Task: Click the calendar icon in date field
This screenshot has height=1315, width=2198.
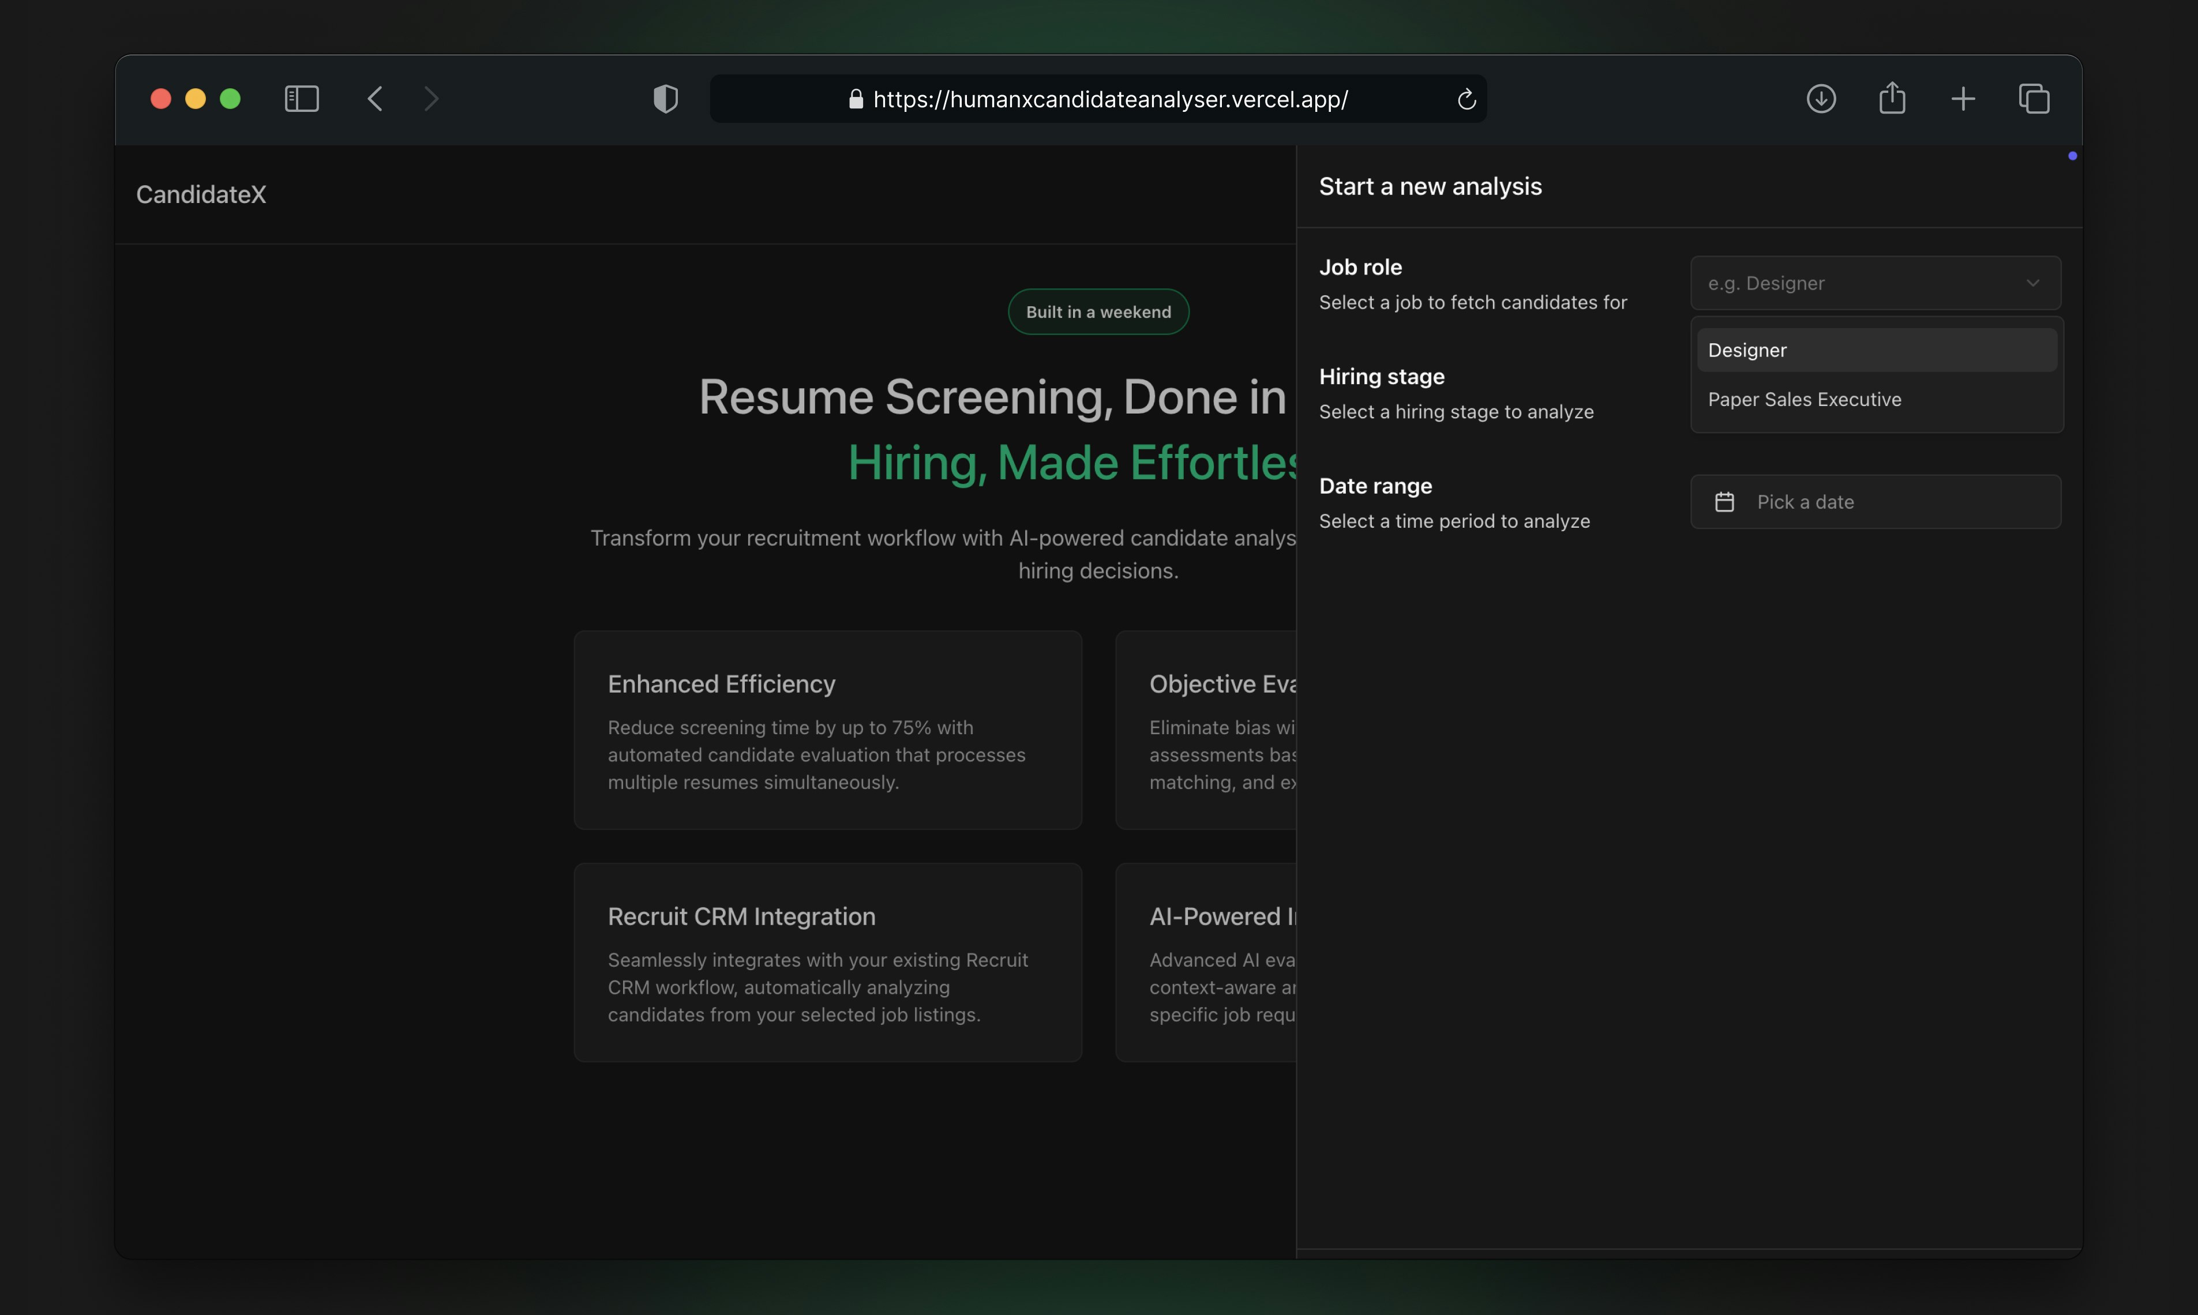Action: point(1724,502)
